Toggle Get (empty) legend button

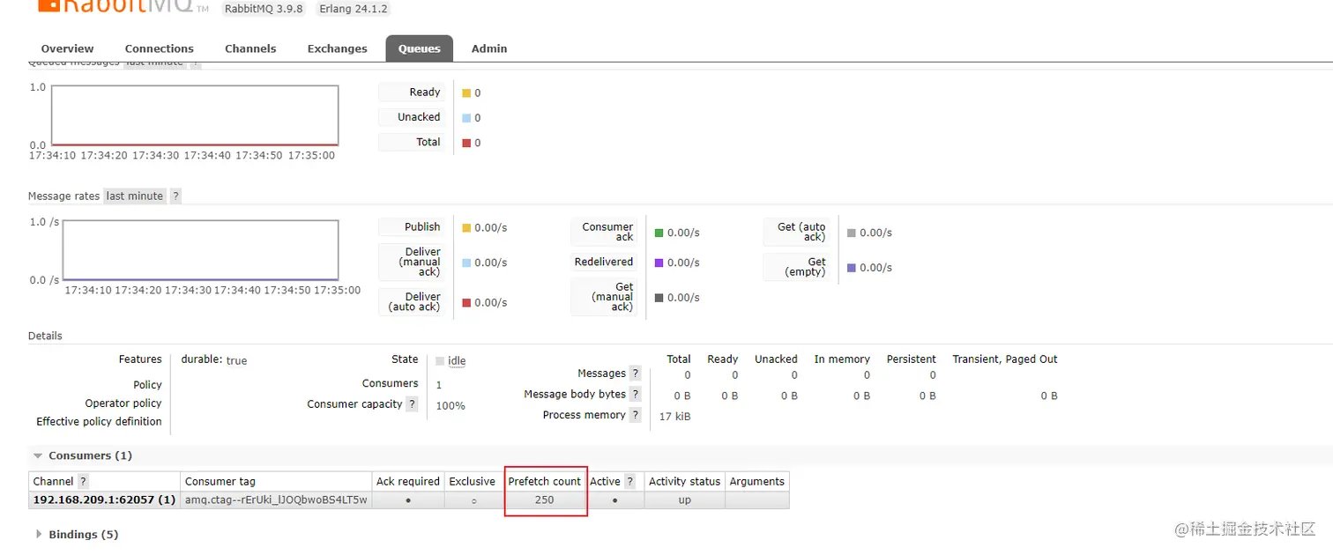[x=798, y=267]
